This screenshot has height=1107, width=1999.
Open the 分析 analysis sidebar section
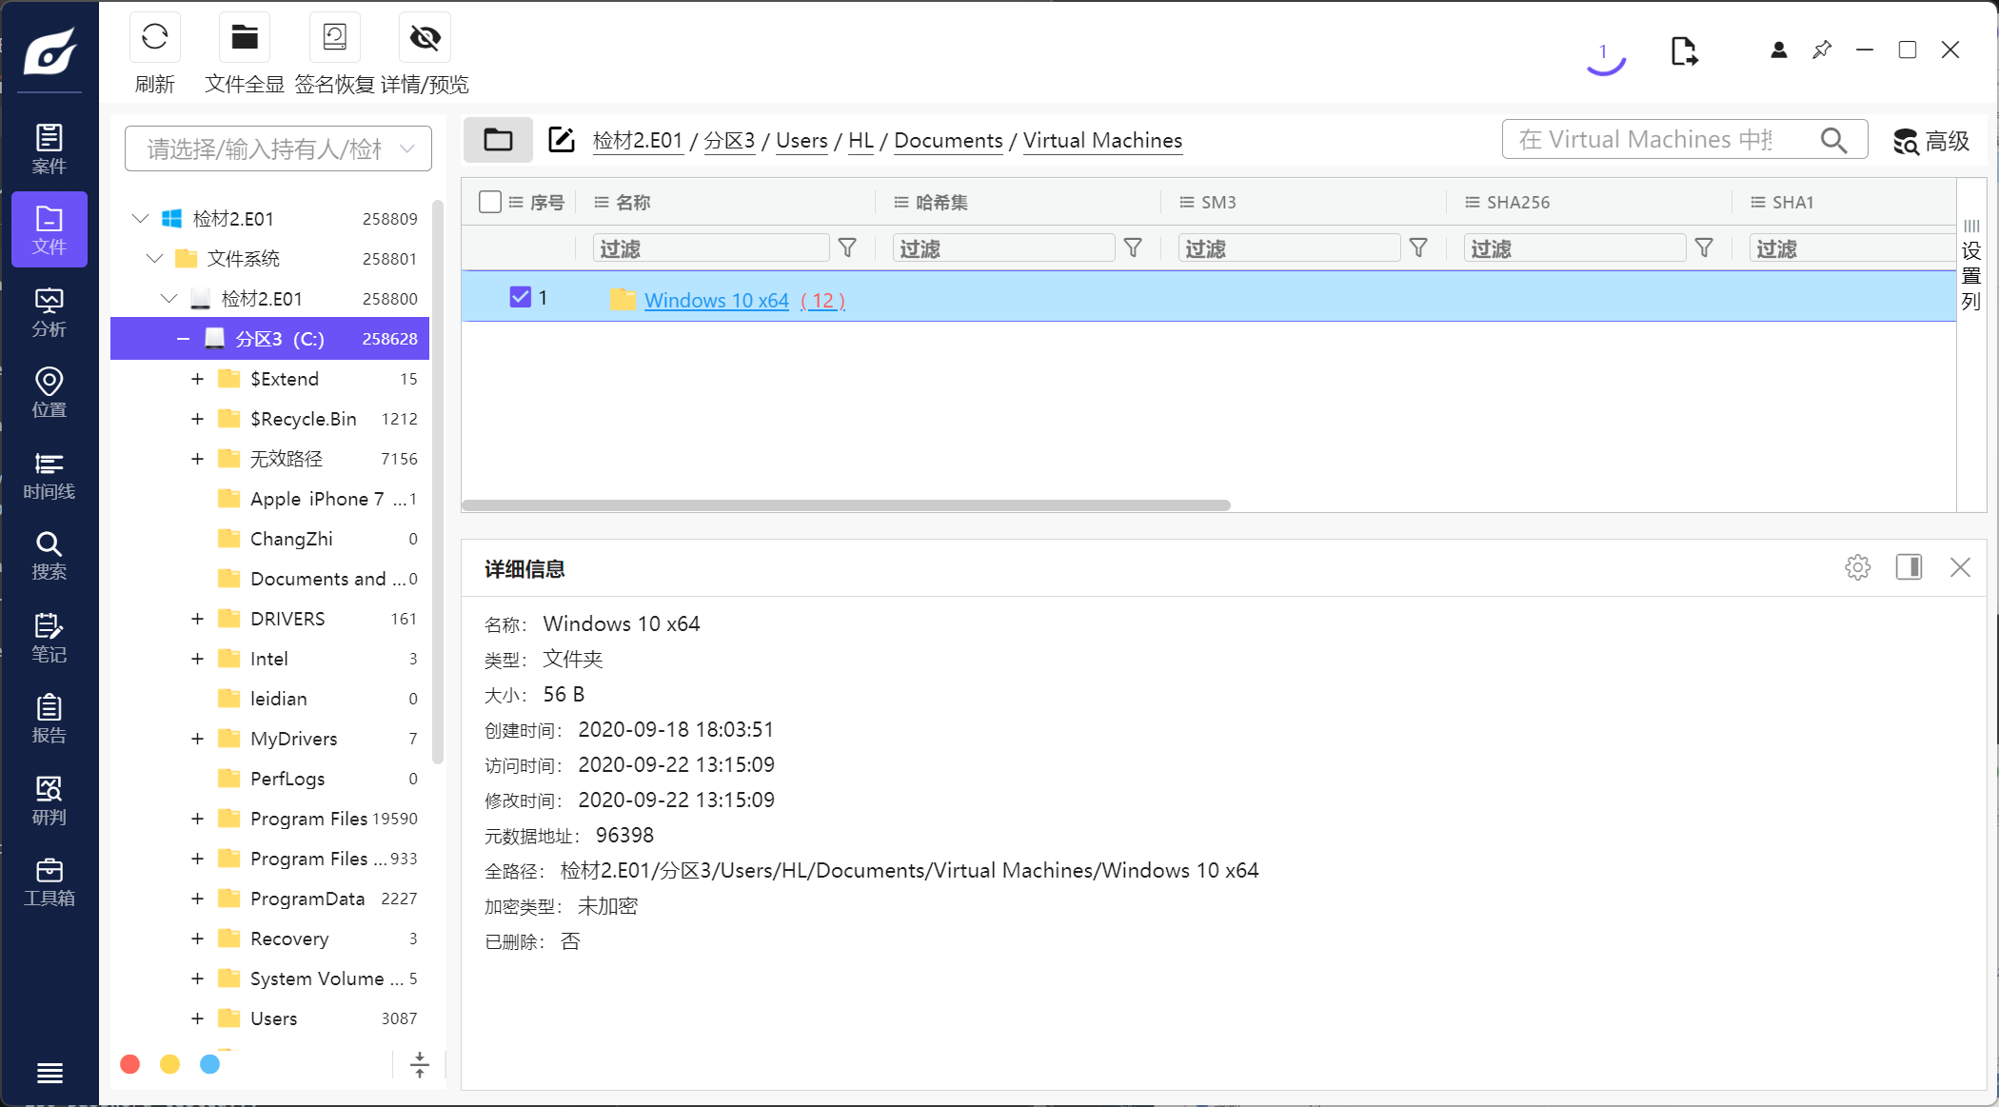49,312
